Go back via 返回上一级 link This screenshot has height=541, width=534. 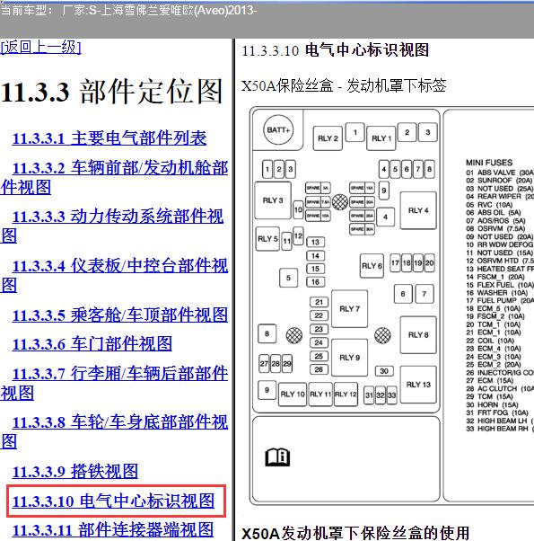click(40, 47)
